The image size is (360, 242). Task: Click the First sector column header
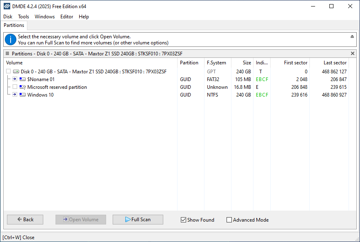point(296,63)
